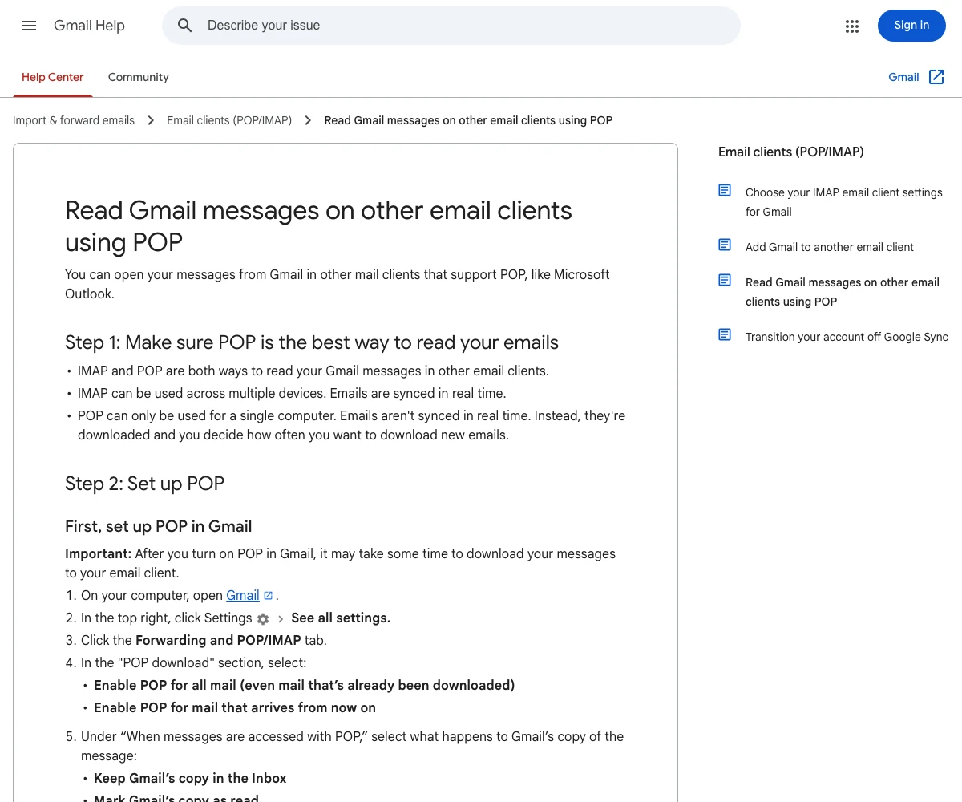Click document icon beside Choose your IMAP settings
Screen dimensions: 962x802
point(725,190)
